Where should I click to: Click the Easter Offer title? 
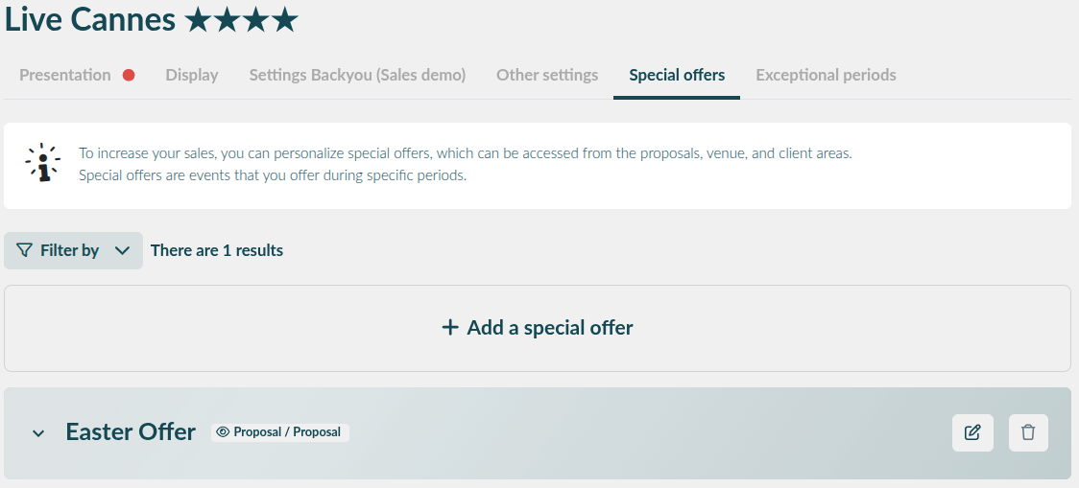pos(131,431)
